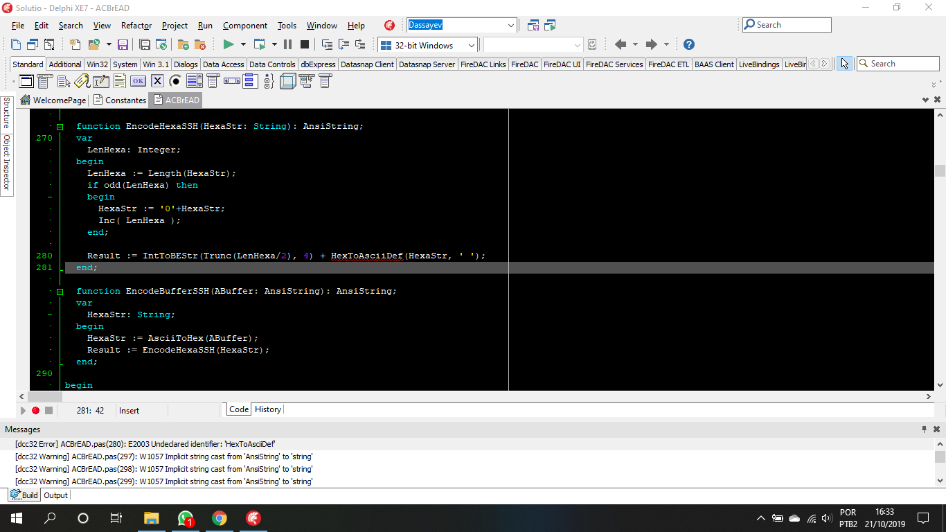Click the component palette Search field
The width and height of the screenshot is (946, 532).
coord(898,64)
